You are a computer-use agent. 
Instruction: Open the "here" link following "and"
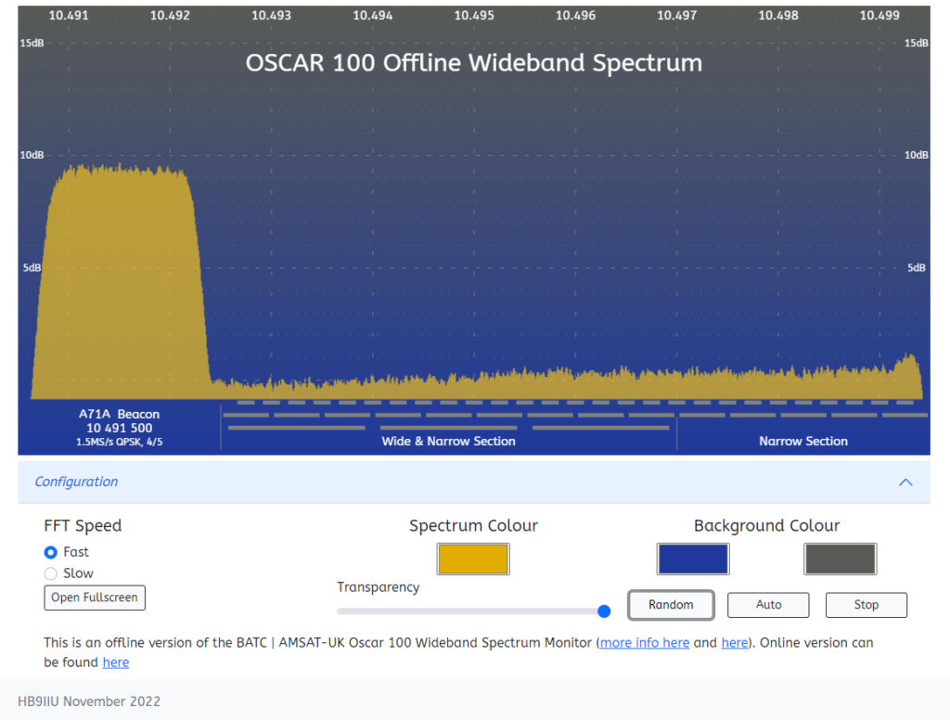(x=735, y=642)
